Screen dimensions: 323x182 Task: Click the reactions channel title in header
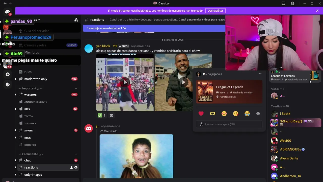tap(97, 19)
